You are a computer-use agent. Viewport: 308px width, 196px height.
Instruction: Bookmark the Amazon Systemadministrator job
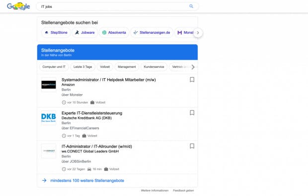(192, 80)
